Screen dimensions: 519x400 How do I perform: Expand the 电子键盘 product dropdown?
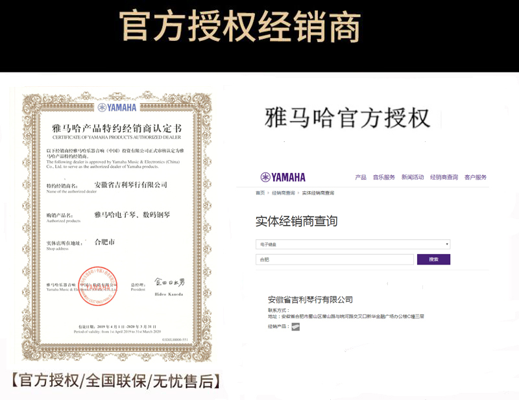[x=353, y=244]
